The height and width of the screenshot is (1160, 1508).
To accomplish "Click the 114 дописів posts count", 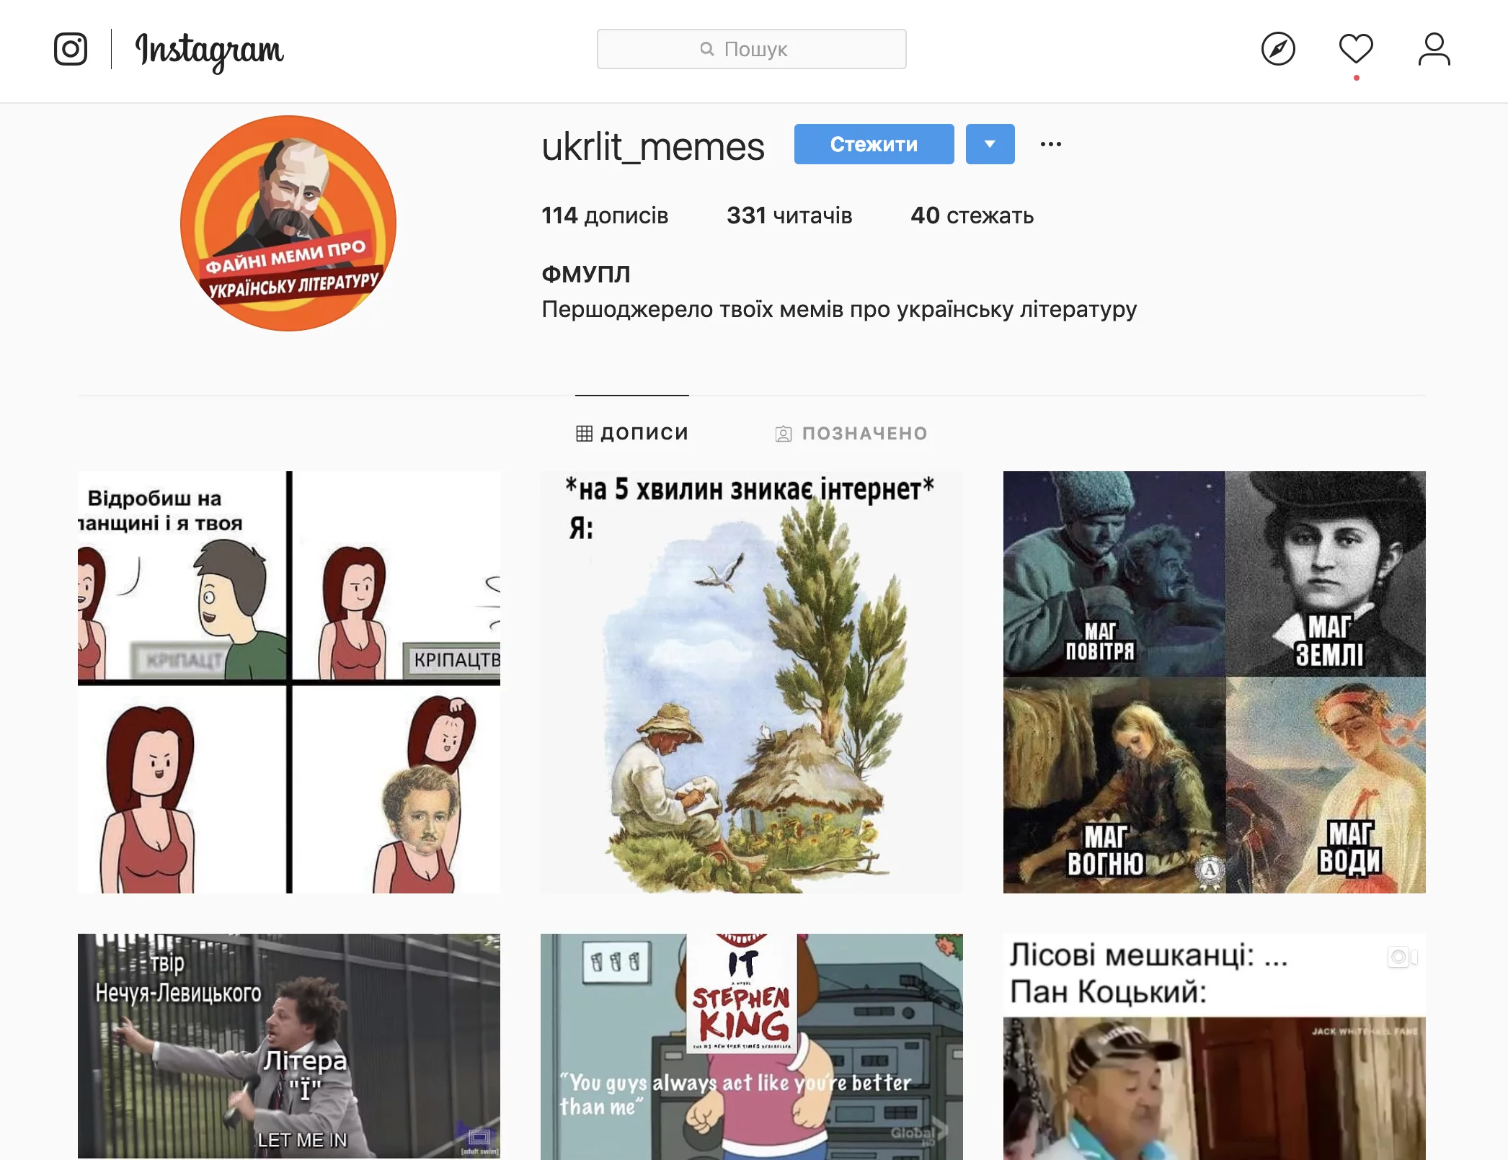I will pos(605,215).
